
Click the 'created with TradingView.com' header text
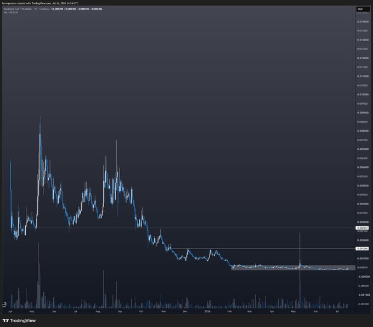(33, 3)
